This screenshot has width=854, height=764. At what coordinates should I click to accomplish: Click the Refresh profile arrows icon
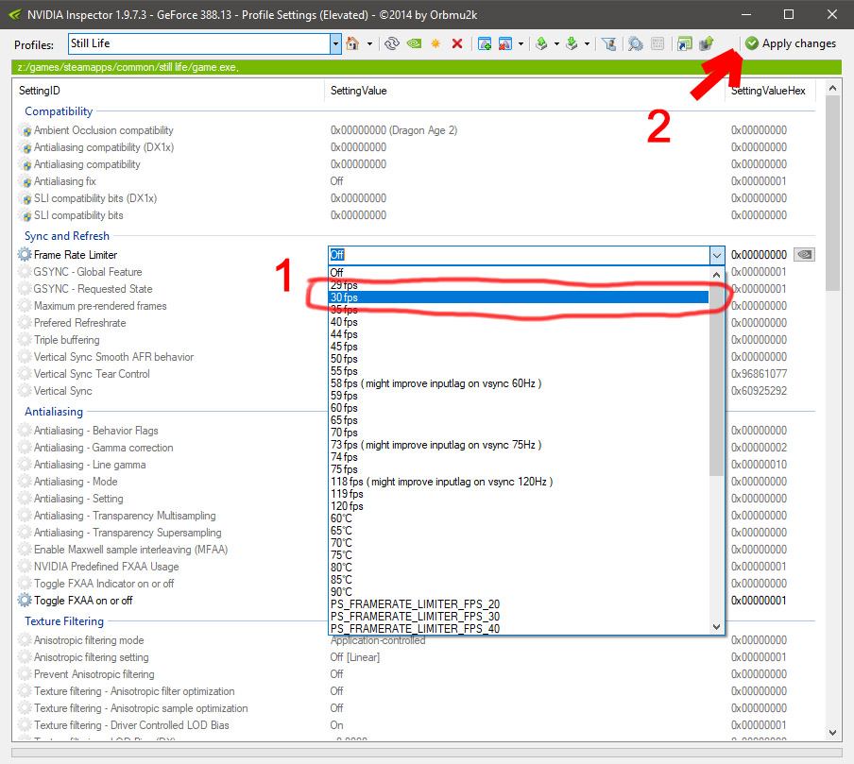coord(392,43)
